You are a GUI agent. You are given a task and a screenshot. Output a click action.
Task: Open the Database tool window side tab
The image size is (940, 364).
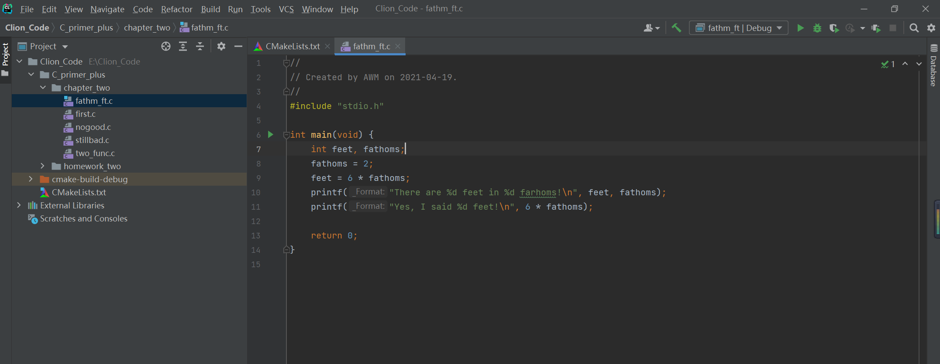pos(933,65)
